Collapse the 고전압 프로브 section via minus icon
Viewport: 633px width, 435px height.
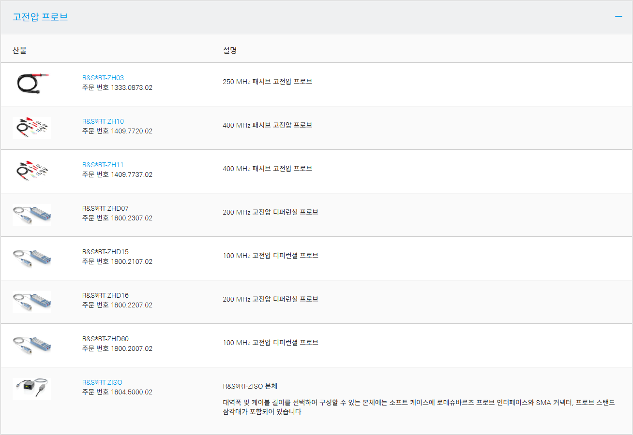click(618, 17)
